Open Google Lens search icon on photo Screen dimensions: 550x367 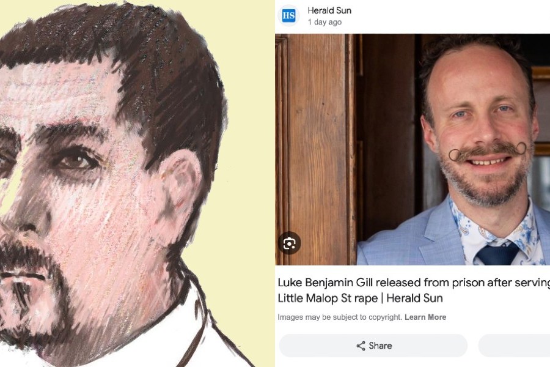tap(289, 243)
